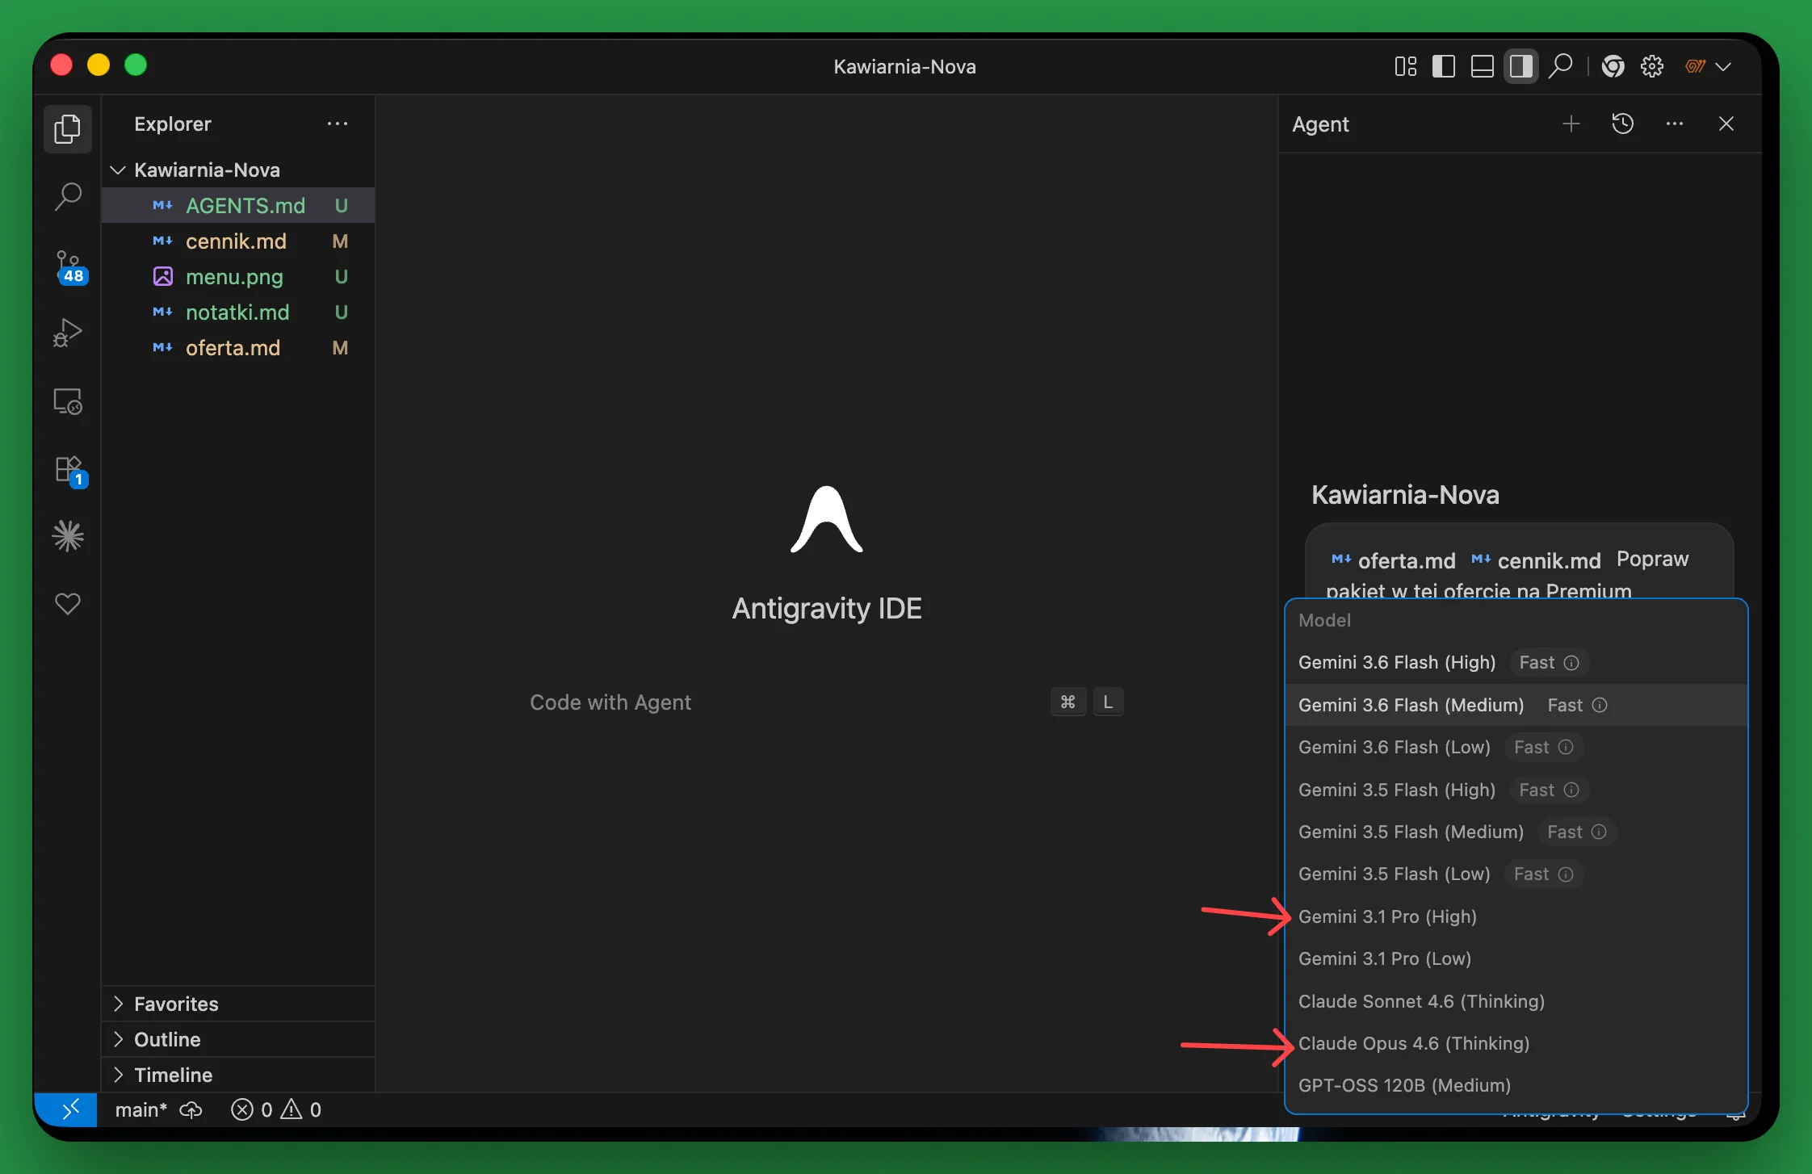Start a new Agent conversation
Viewport: 1812px width, 1174px height.
click(1571, 124)
